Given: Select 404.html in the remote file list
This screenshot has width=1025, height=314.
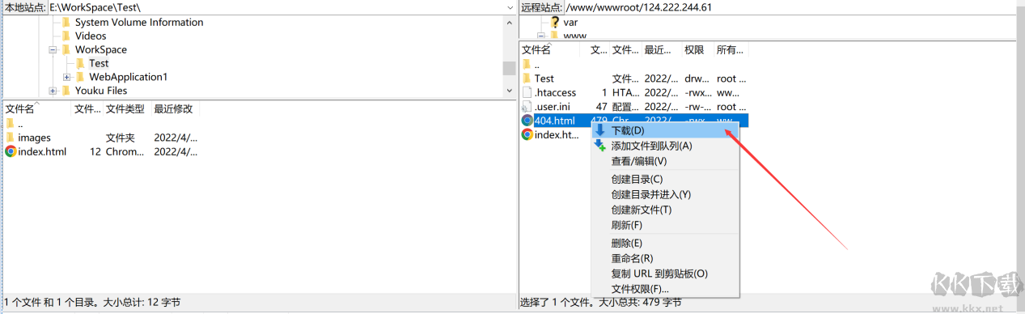Looking at the screenshot, I should click(x=634, y=121).
